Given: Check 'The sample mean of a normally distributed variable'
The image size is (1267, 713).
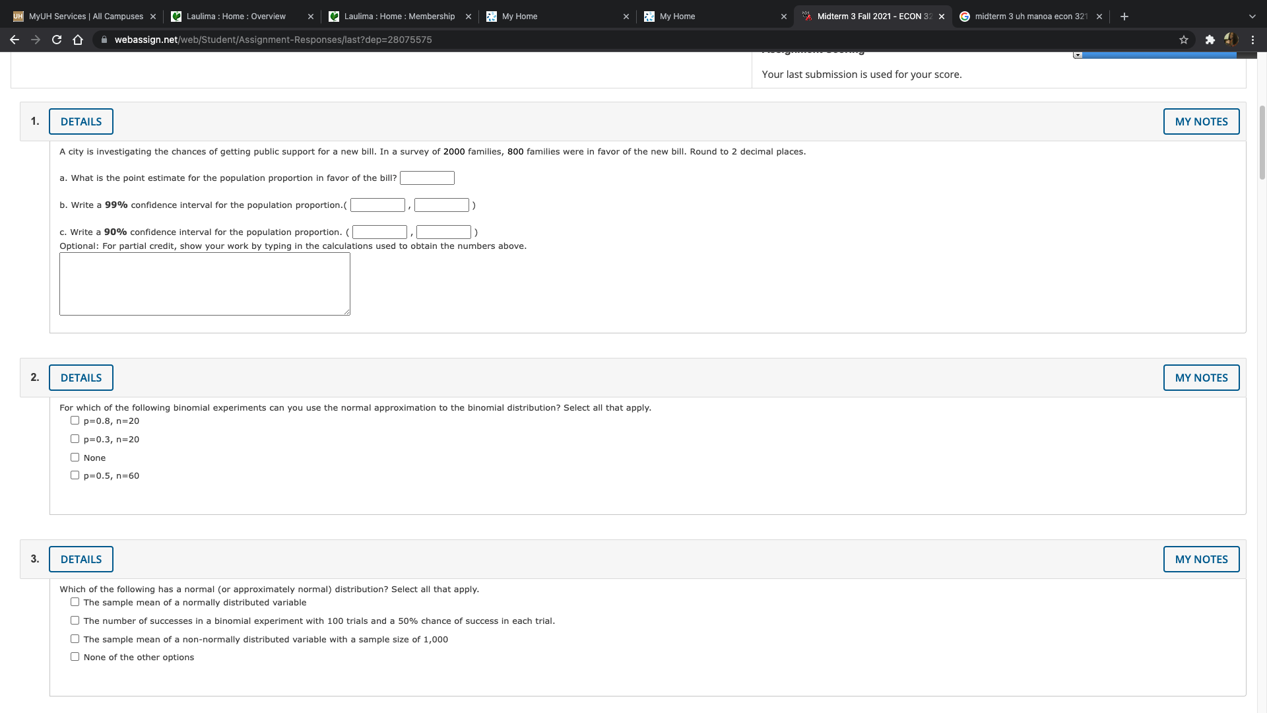Looking at the screenshot, I should pyautogui.click(x=75, y=601).
